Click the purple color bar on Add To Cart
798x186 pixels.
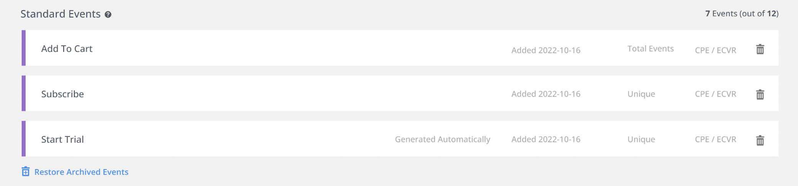coord(24,48)
